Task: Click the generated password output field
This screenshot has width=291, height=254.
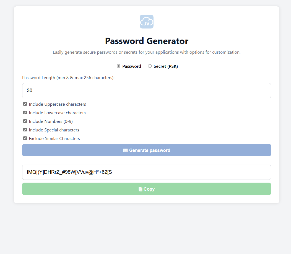Action: [x=146, y=172]
